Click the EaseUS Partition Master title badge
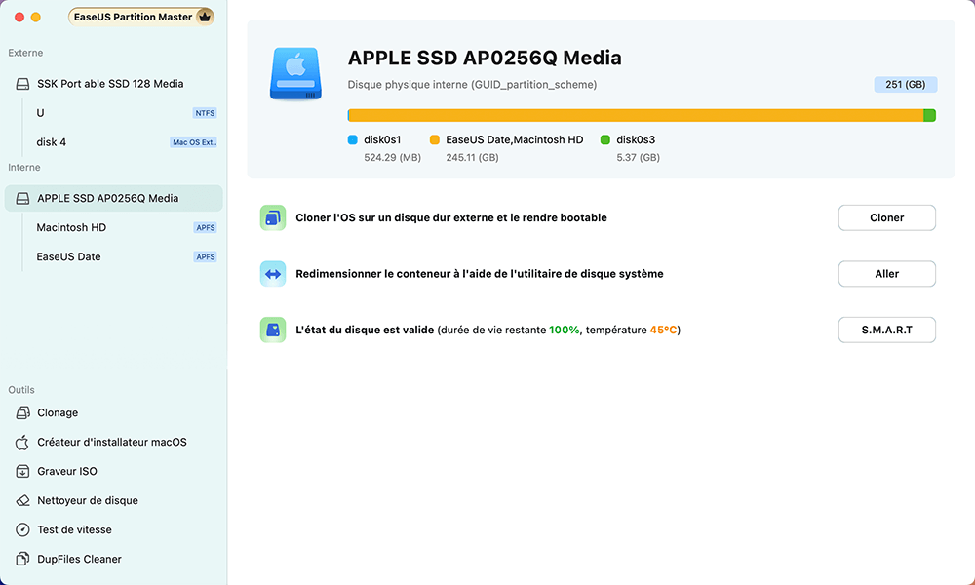 (141, 17)
